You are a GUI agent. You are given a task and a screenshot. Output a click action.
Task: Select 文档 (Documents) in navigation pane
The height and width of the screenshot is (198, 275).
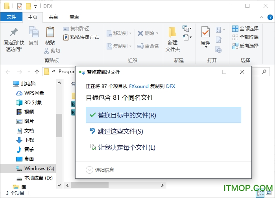click(x=25, y=130)
